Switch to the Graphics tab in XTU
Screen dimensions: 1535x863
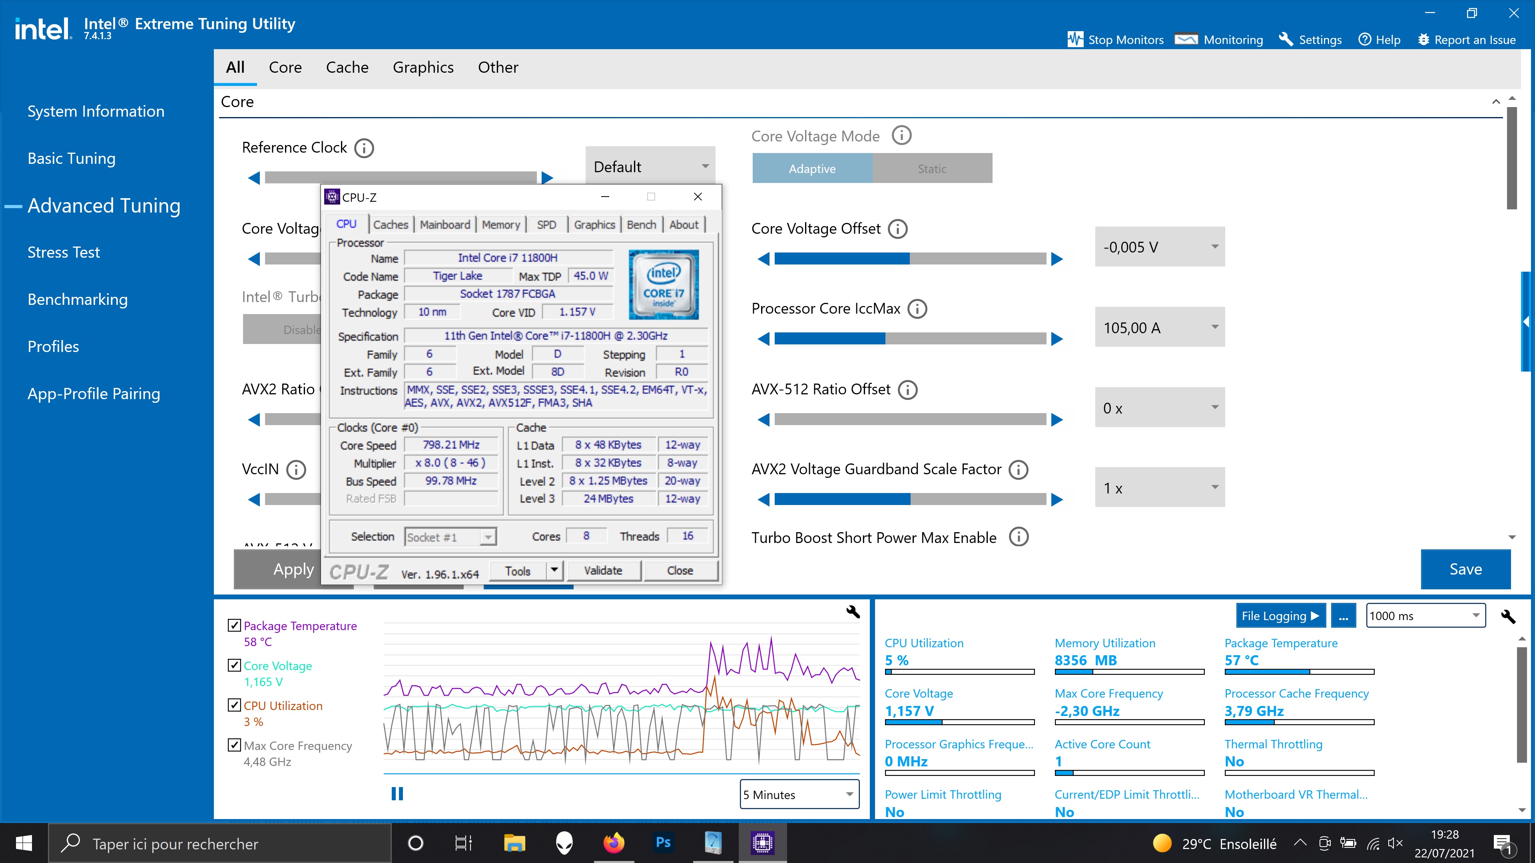click(x=423, y=67)
